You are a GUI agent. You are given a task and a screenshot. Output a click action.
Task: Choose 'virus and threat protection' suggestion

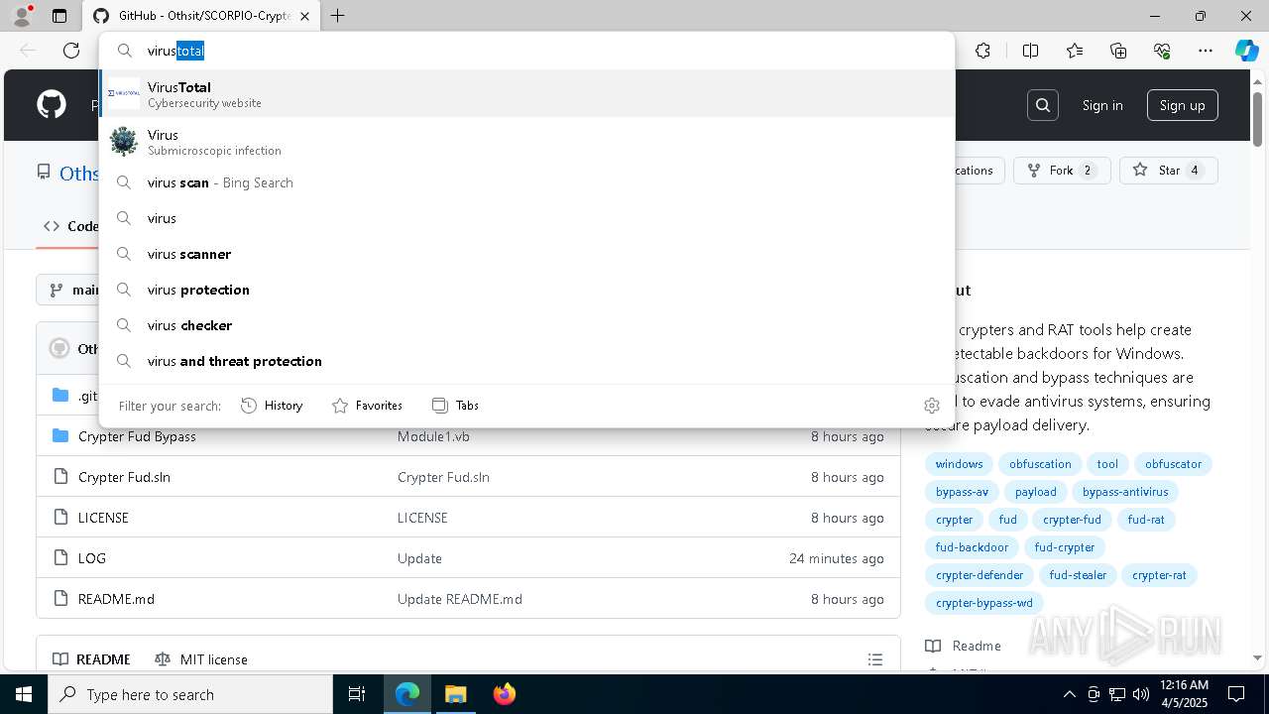point(526,361)
